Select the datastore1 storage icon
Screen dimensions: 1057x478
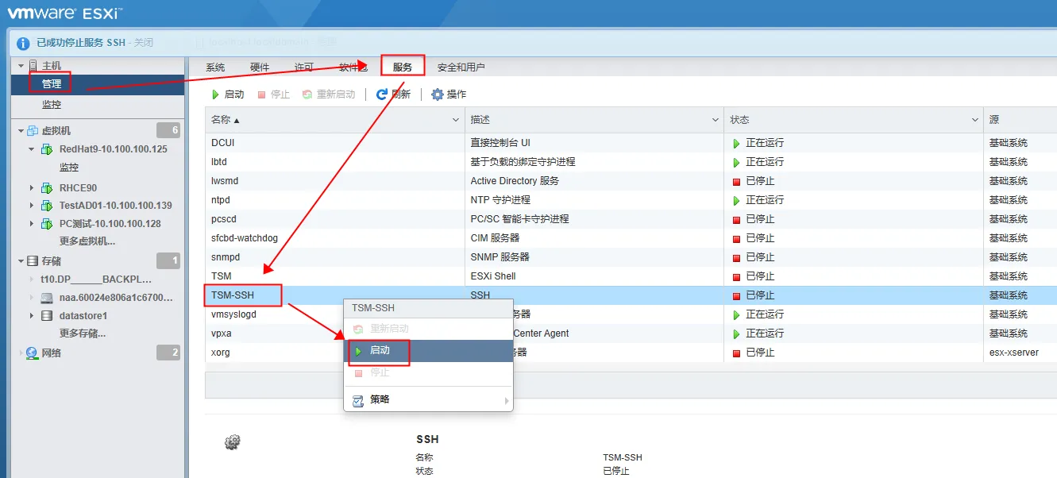pos(47,316)
